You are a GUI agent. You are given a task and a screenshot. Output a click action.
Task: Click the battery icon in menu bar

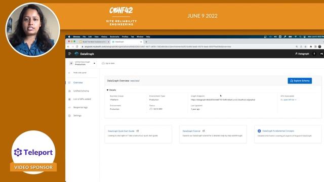(290, 37)
